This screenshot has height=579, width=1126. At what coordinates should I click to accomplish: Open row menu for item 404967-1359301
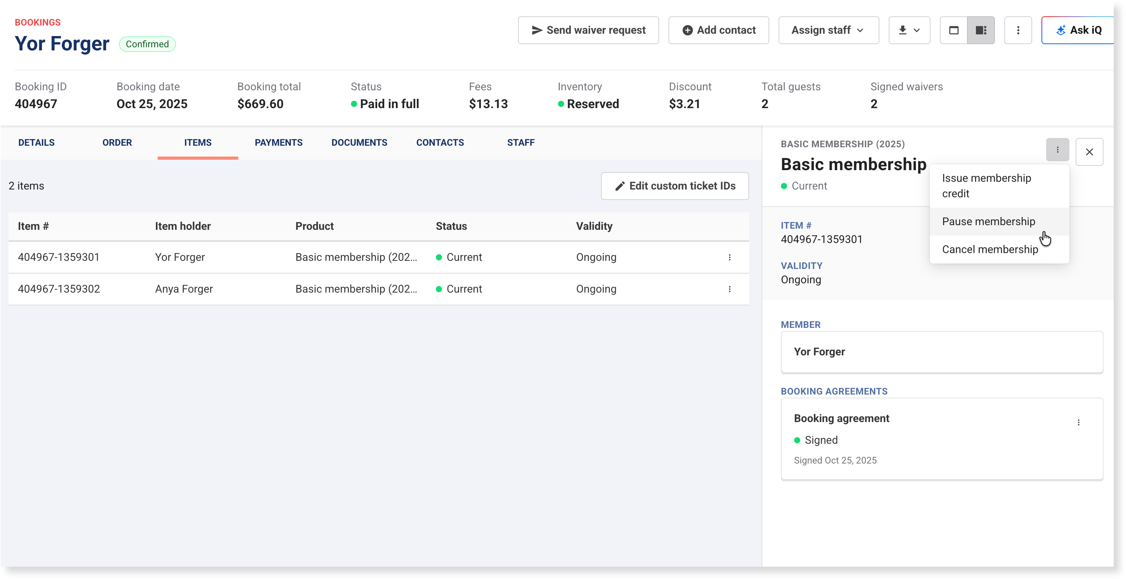coord(730,257)
